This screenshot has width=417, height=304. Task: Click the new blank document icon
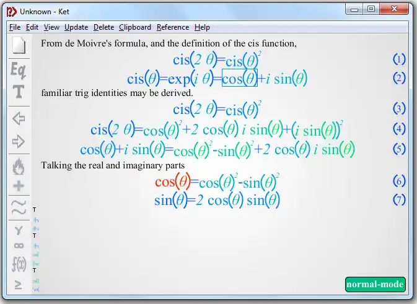pos(19,45)
